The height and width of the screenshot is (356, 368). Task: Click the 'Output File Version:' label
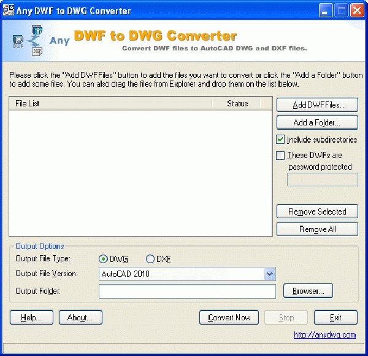(47, 274)
